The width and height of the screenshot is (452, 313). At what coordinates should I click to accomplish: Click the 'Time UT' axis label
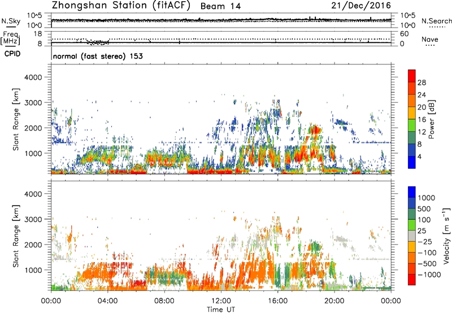point(221,310)
